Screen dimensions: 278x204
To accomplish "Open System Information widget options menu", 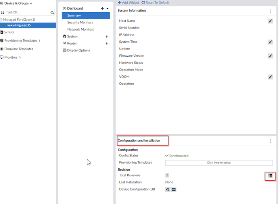I will (x=271, y=11).
